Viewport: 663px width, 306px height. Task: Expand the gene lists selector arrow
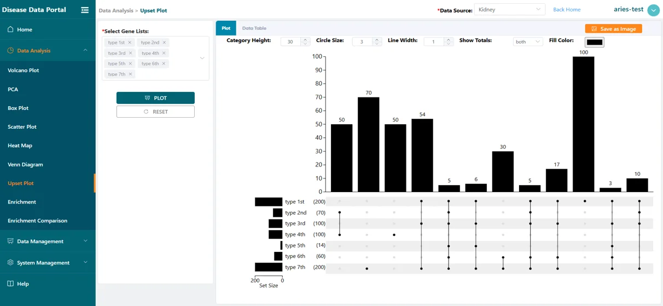(202, 58)
